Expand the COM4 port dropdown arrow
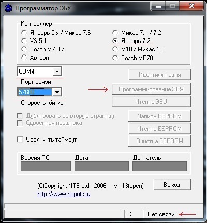 click(x=57, y=71)
